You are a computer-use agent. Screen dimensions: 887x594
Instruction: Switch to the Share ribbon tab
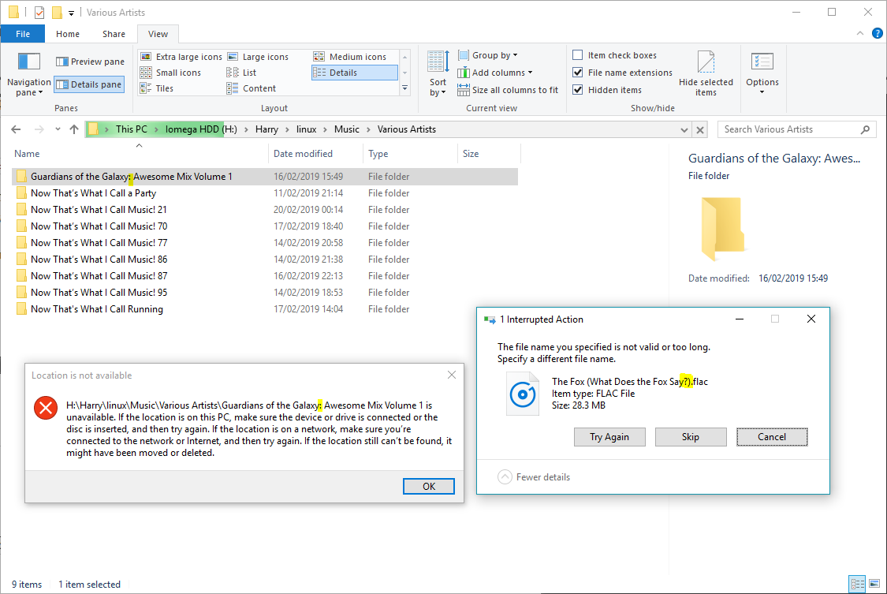[114, 34]
